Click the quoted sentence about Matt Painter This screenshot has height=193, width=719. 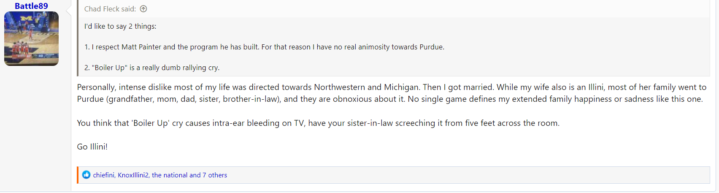pos(264,47)
